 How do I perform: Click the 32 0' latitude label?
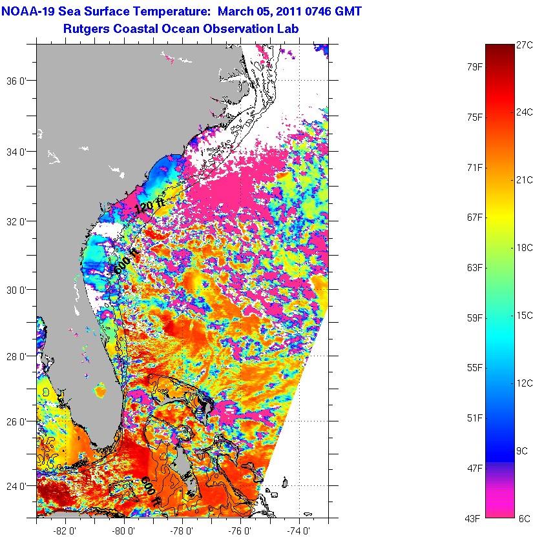pyautogui.click(x=16, y=221)
